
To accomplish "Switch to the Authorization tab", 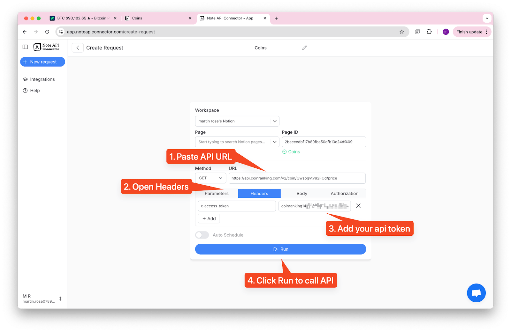I will pos(344,194).
